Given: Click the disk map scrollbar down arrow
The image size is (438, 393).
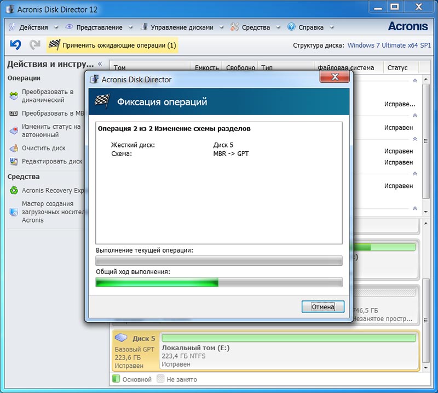Looking at the screenshot, I should click(x=426, y=368).
